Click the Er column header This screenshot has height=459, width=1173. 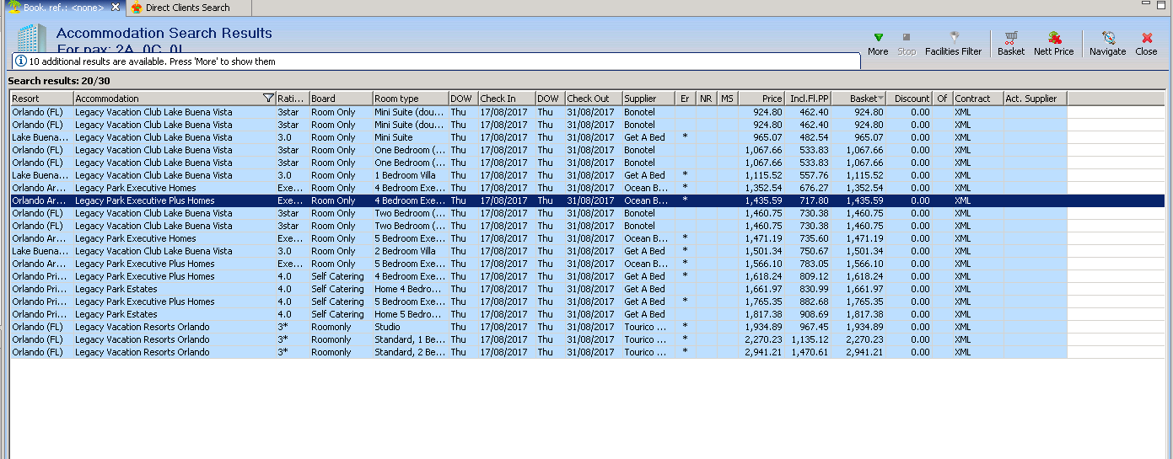coord(686,99)
